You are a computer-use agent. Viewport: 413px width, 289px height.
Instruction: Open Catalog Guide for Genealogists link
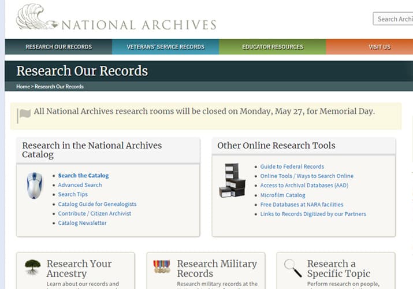(x=97, y=204)
